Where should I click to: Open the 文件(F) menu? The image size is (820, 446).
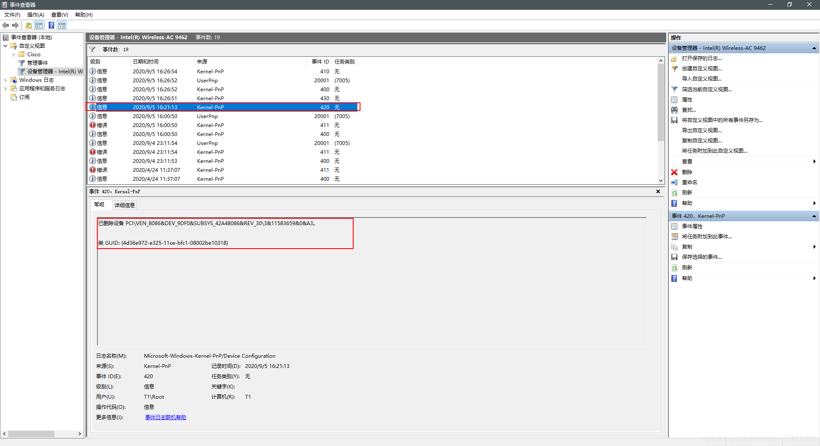pos(12,15)
